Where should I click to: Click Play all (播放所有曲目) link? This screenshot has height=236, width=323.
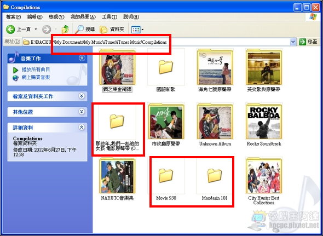click(36, 70)
